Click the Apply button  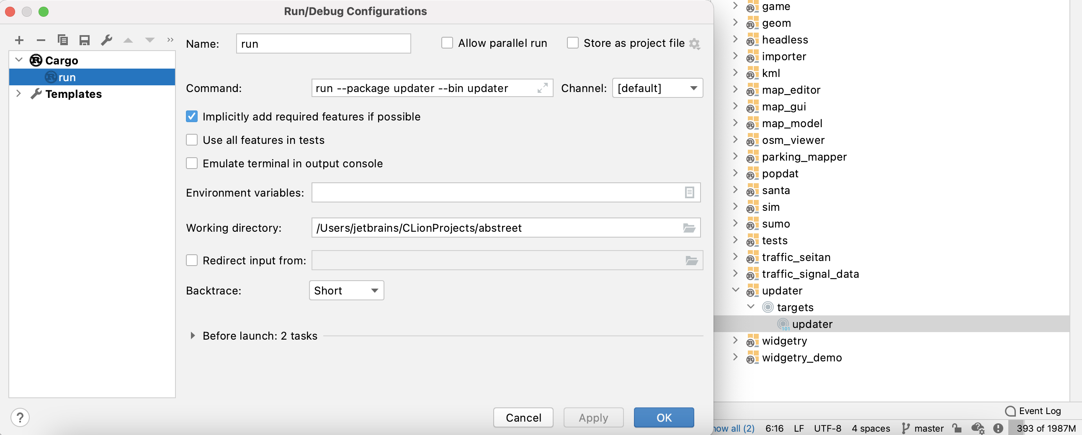pyautogui.click(x=593, y=417)
